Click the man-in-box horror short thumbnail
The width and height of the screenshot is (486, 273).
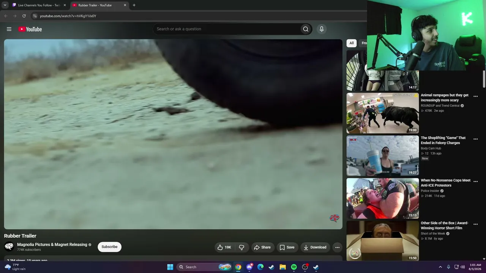383,241
